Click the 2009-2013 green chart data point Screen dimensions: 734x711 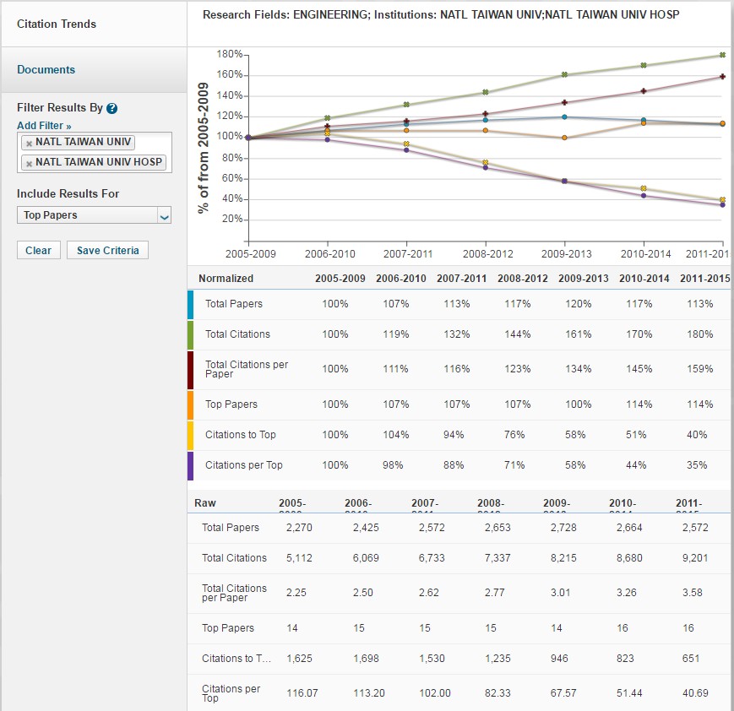pyautogui.click(x=564, y=74)
